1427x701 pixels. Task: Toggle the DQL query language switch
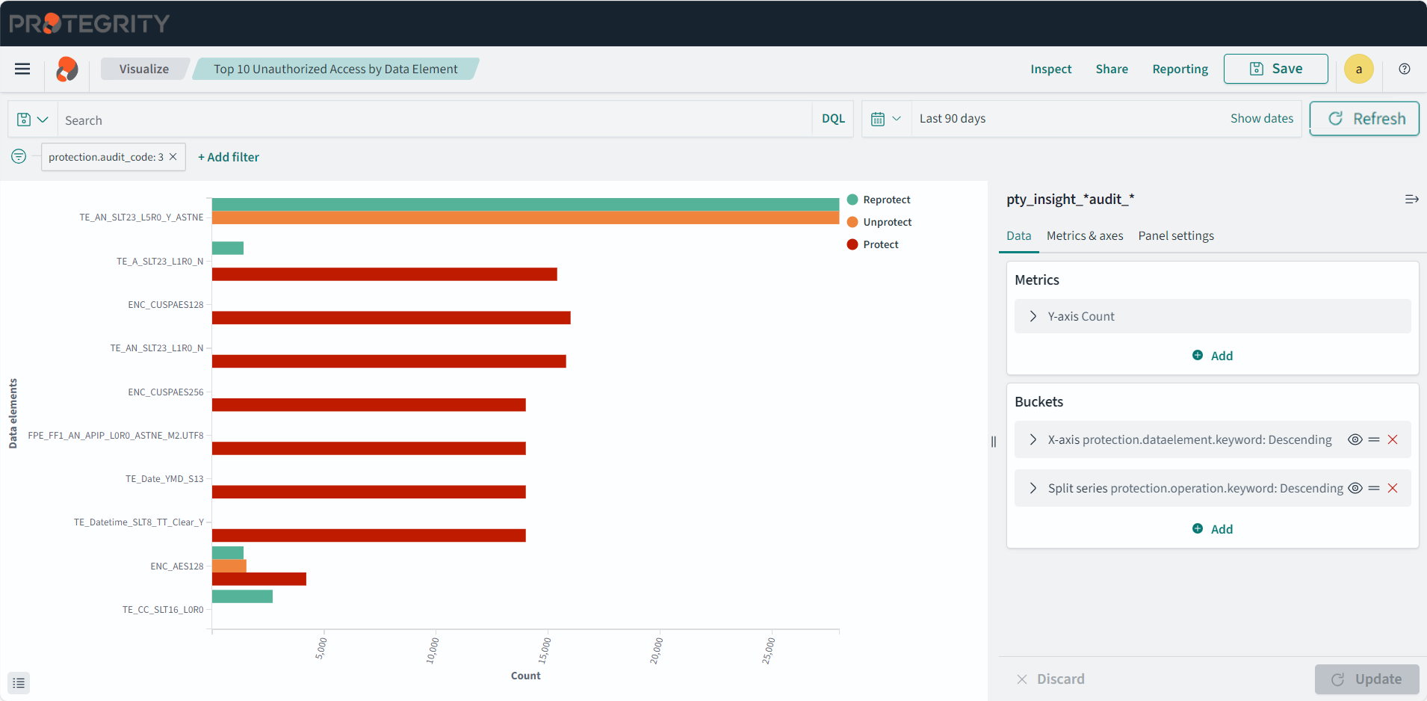pyautogui.click(x=833, y=119)
